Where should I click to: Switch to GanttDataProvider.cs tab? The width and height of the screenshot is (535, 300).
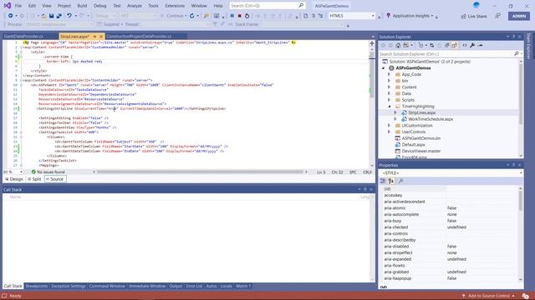point(23,37)
